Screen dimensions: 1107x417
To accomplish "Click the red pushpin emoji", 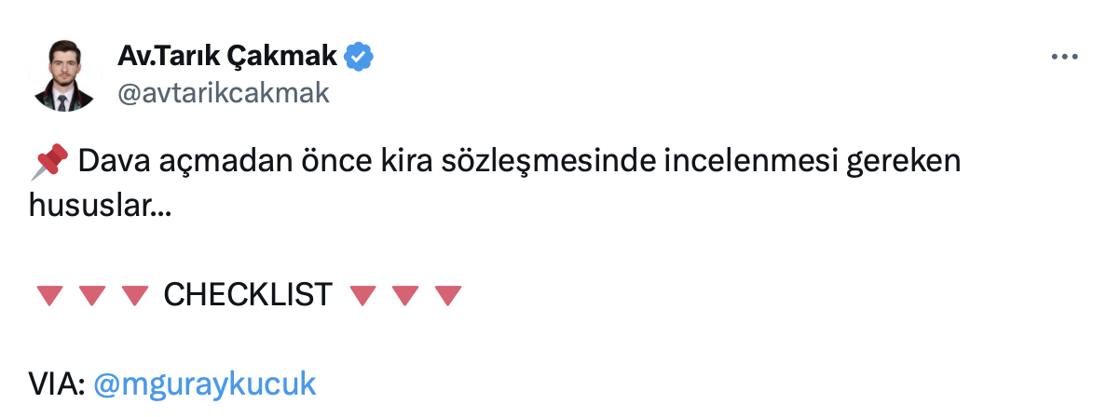I will point(50,165).
